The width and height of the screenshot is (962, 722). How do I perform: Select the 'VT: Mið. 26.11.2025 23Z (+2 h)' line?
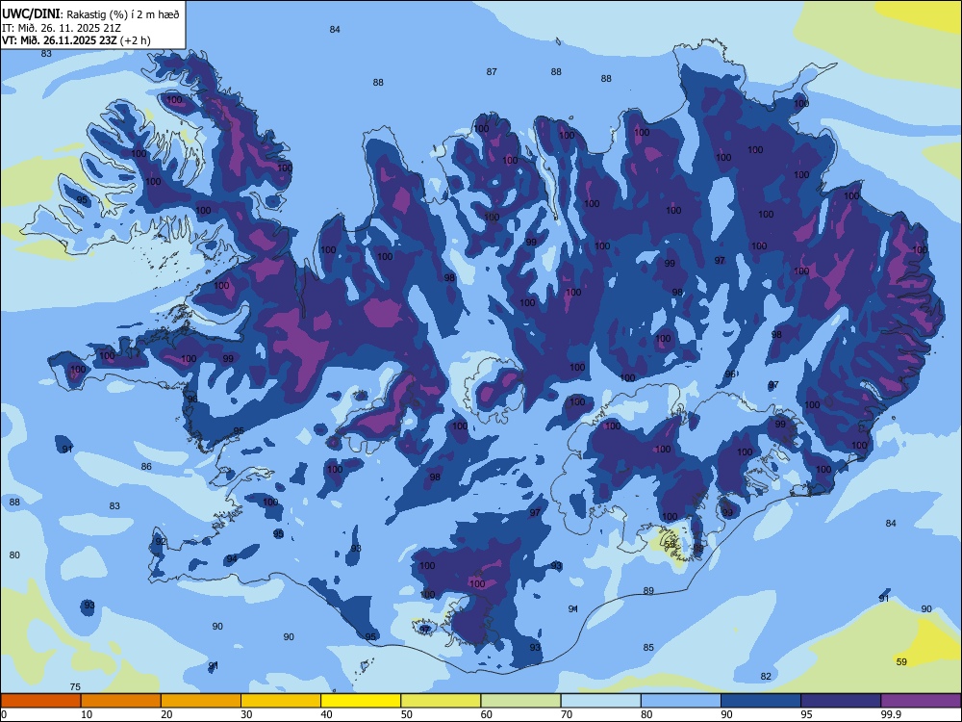click(76, 40)
